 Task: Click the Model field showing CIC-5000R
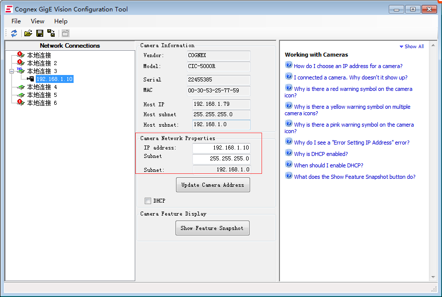point(218,67)
